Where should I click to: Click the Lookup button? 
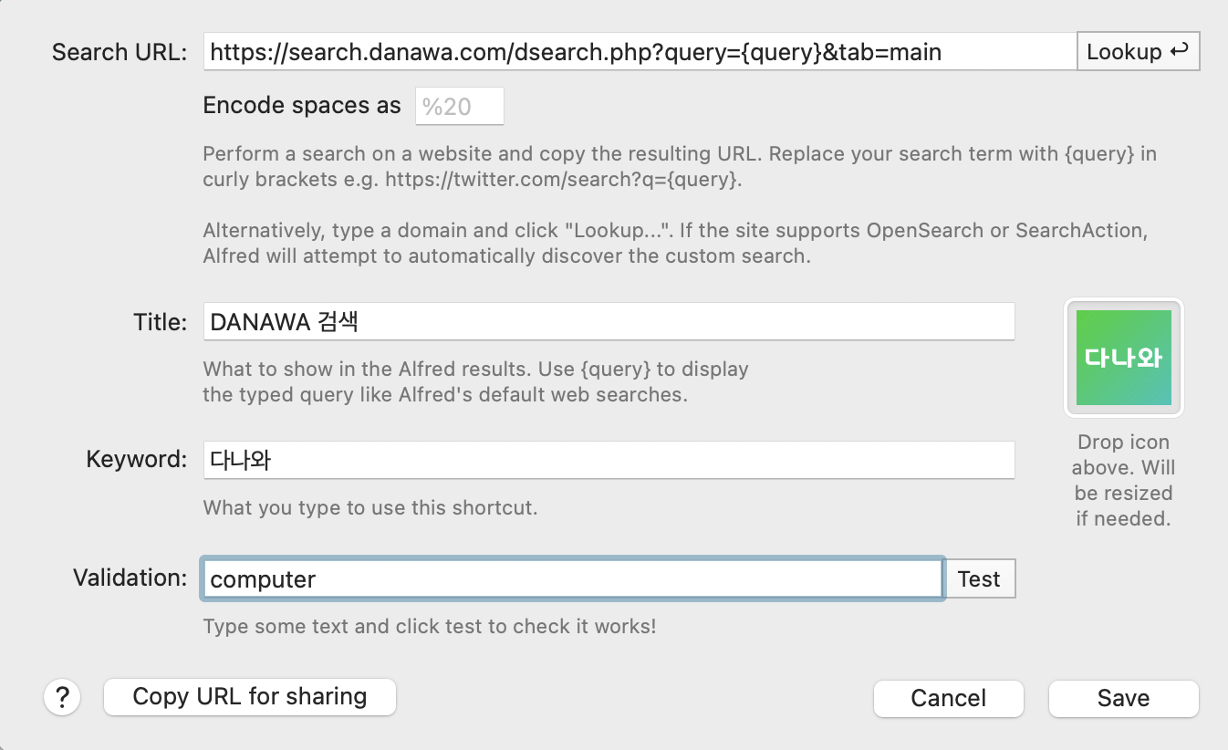coord(1138,52)
